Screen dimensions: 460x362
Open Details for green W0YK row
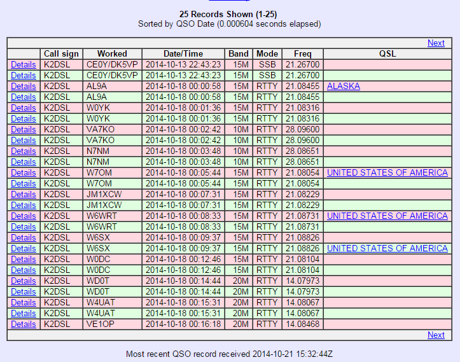[x=24, y=119]
